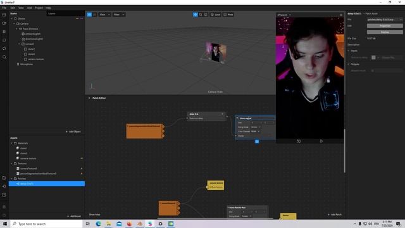Open the preview device dropdown
The image size is (405, 228).
pos(284,15)
